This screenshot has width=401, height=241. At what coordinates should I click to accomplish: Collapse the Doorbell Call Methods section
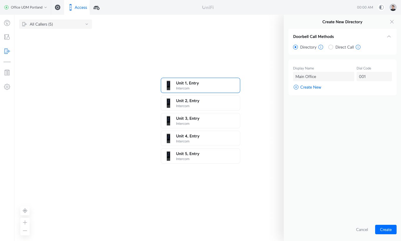(389, 36)
